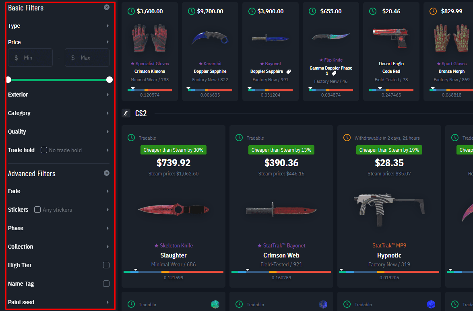This screenshot has width=473, height=311.
Task: Click the Min price input field
Action: tap(31, 58)
